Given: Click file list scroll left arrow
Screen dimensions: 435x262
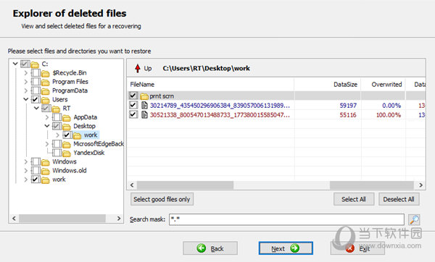Looking at the screenshot, I should 132,185.
